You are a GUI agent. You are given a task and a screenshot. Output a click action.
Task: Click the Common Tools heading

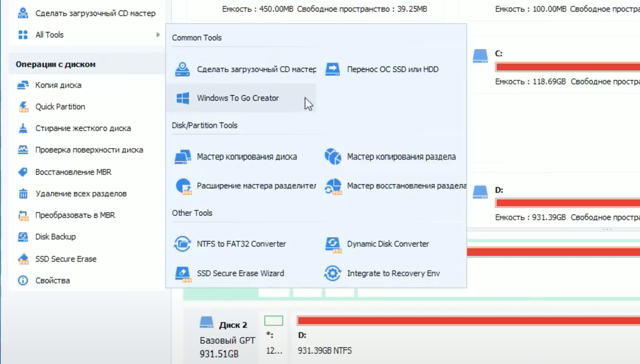(197, 38)
